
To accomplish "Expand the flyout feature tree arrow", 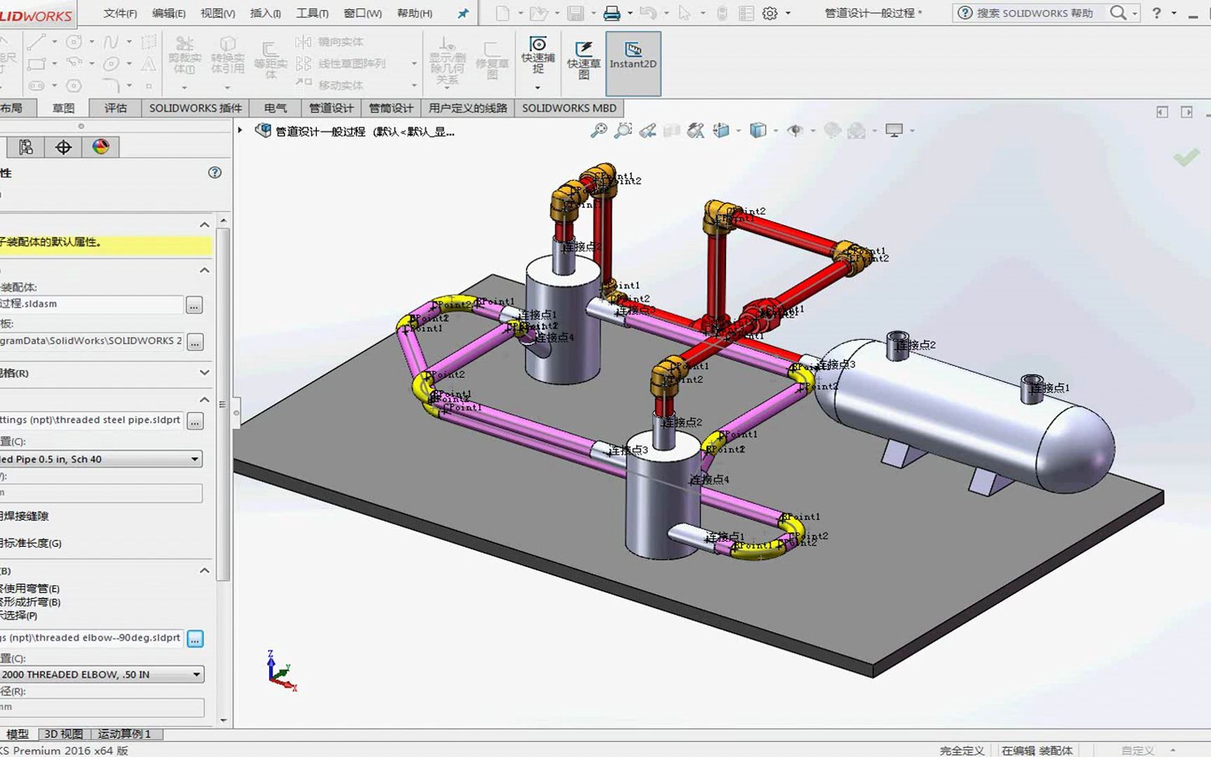I will tap(240, 130).
